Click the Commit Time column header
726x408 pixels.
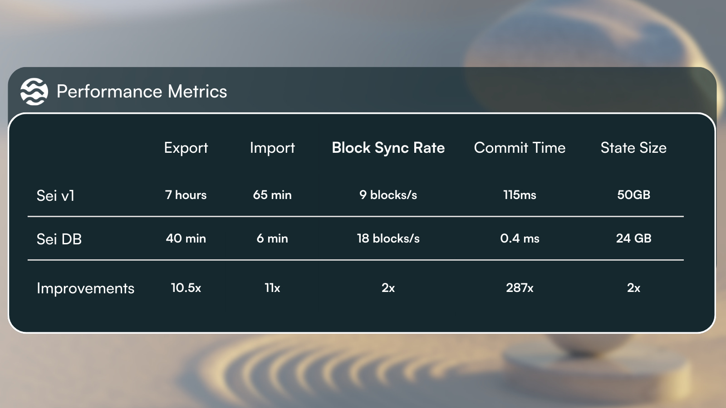tap(520, 148)
